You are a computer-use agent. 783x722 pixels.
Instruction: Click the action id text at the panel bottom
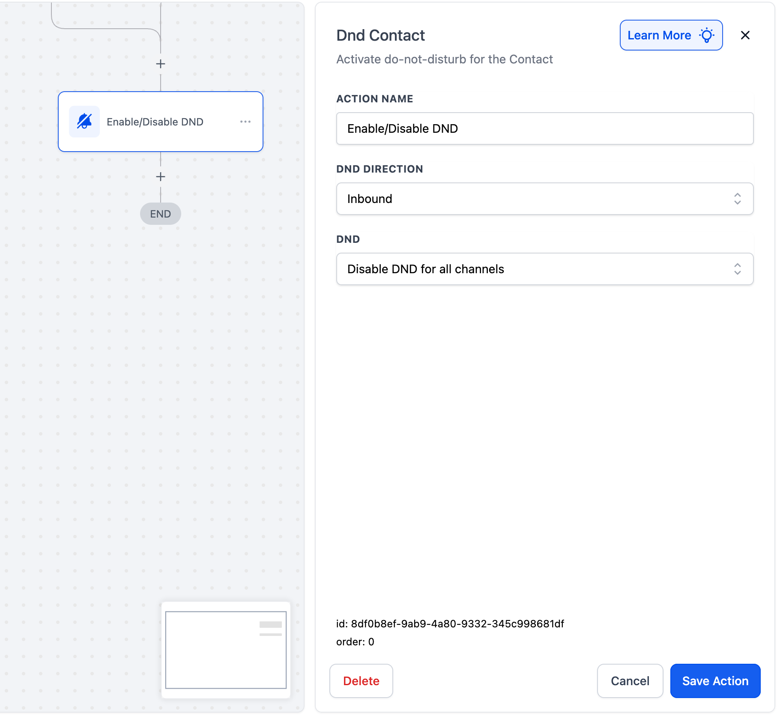pos(450,624)
